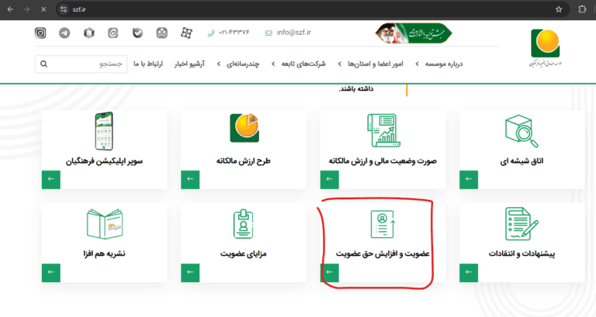Expand the امور اعضا و استان‌ها menu
This screenshot has width=596, height=317.
371,64
